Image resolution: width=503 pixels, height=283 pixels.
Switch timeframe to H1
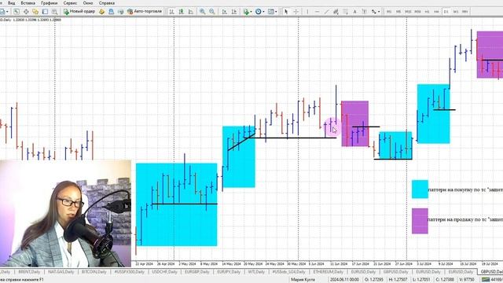tap(428, 12)
